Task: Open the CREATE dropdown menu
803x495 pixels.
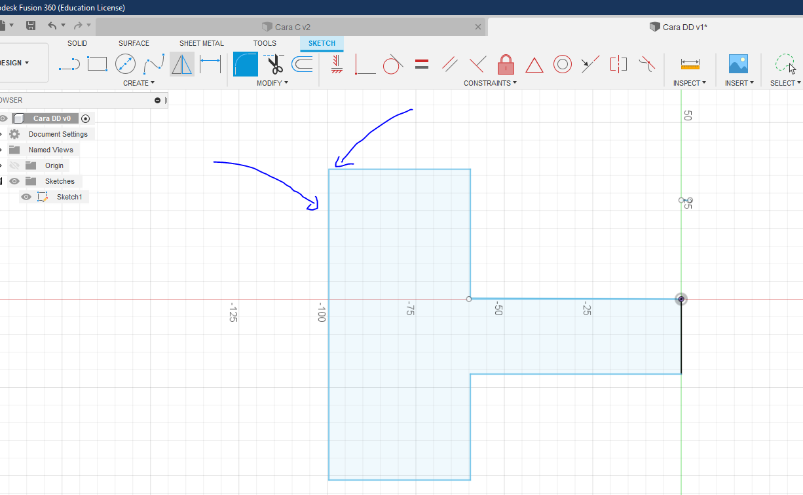Action: tap(139, 83)
